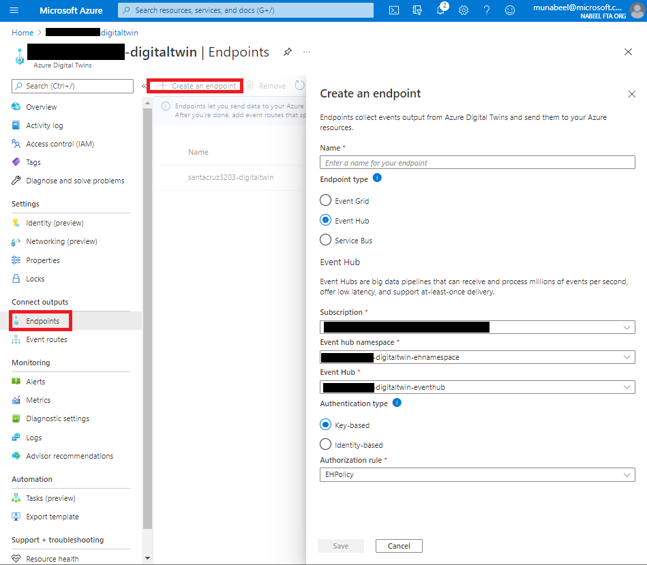Open Identity (preview) settings
647x565 pixels.
55,223
